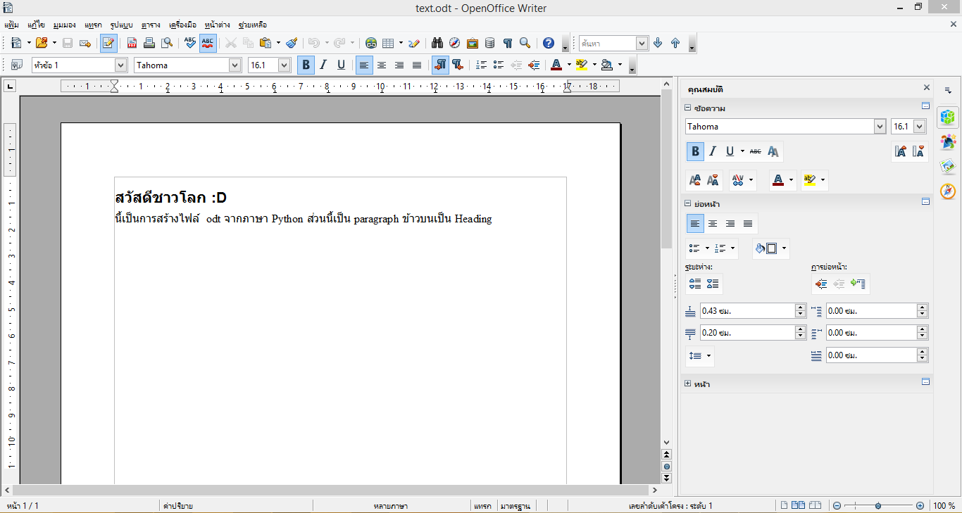Image resolution: width=962 pixels, height=513 pixels.
Task: Insert a table using the toolbar icon
Action: coord(388,43)
